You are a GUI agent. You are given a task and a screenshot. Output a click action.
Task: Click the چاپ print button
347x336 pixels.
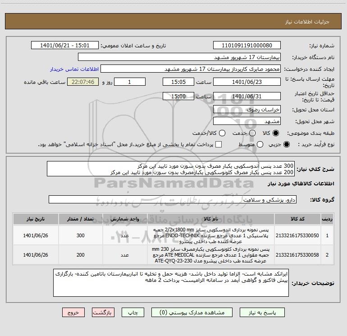[133, 312]
